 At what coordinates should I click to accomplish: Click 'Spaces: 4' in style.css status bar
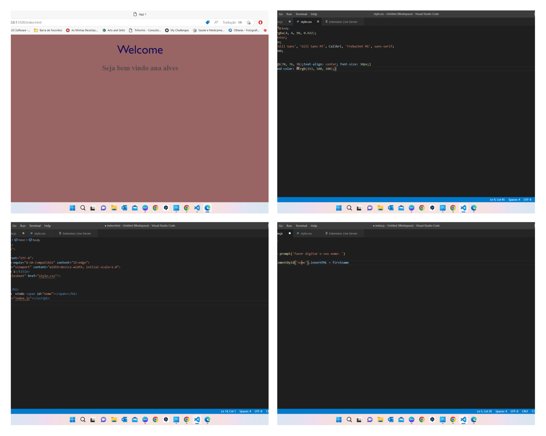[x=514, y=200]
